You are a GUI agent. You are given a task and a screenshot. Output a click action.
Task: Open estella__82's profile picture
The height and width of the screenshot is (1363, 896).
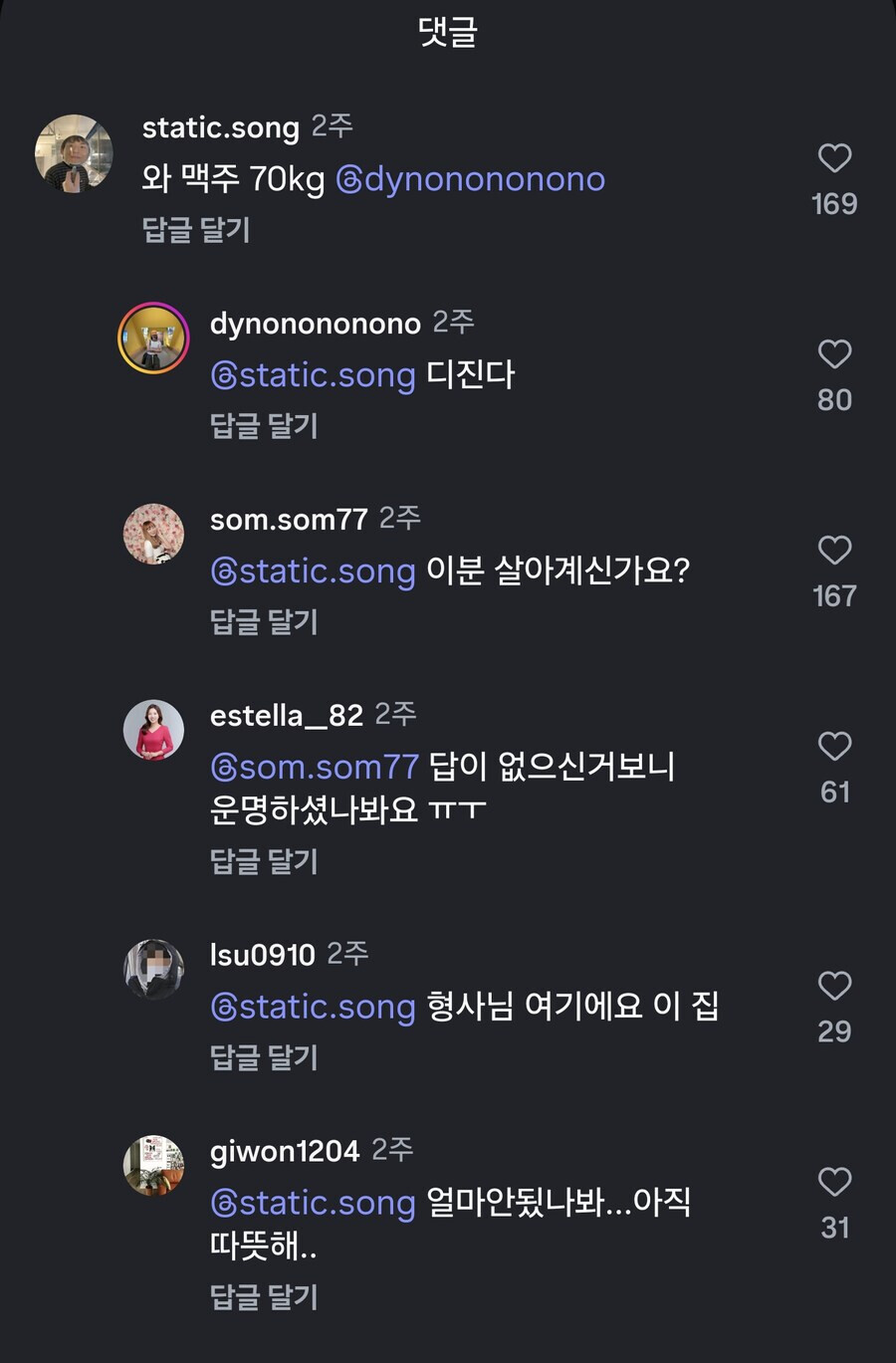153,730
